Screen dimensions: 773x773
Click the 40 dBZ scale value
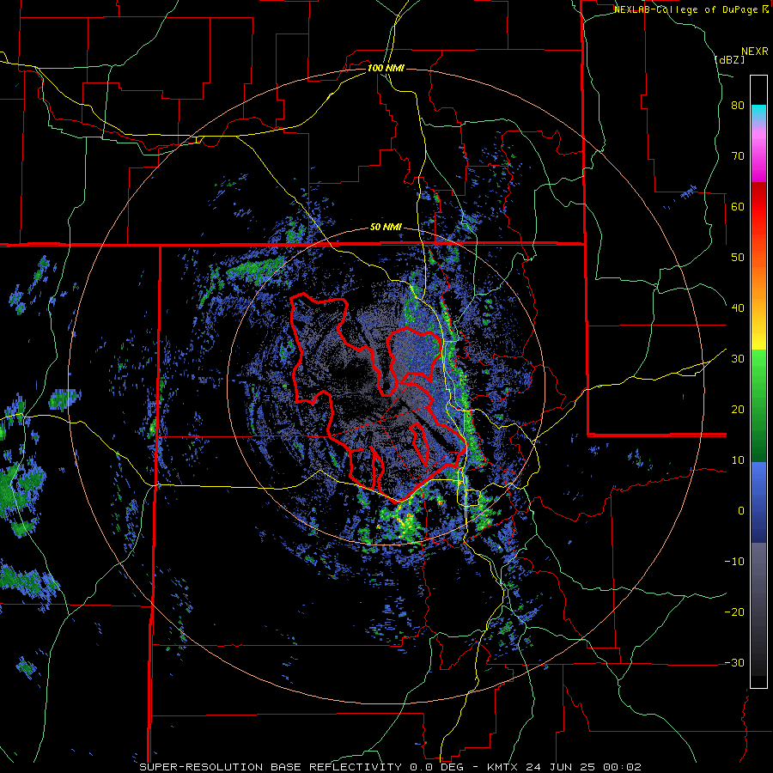[738, 308]
